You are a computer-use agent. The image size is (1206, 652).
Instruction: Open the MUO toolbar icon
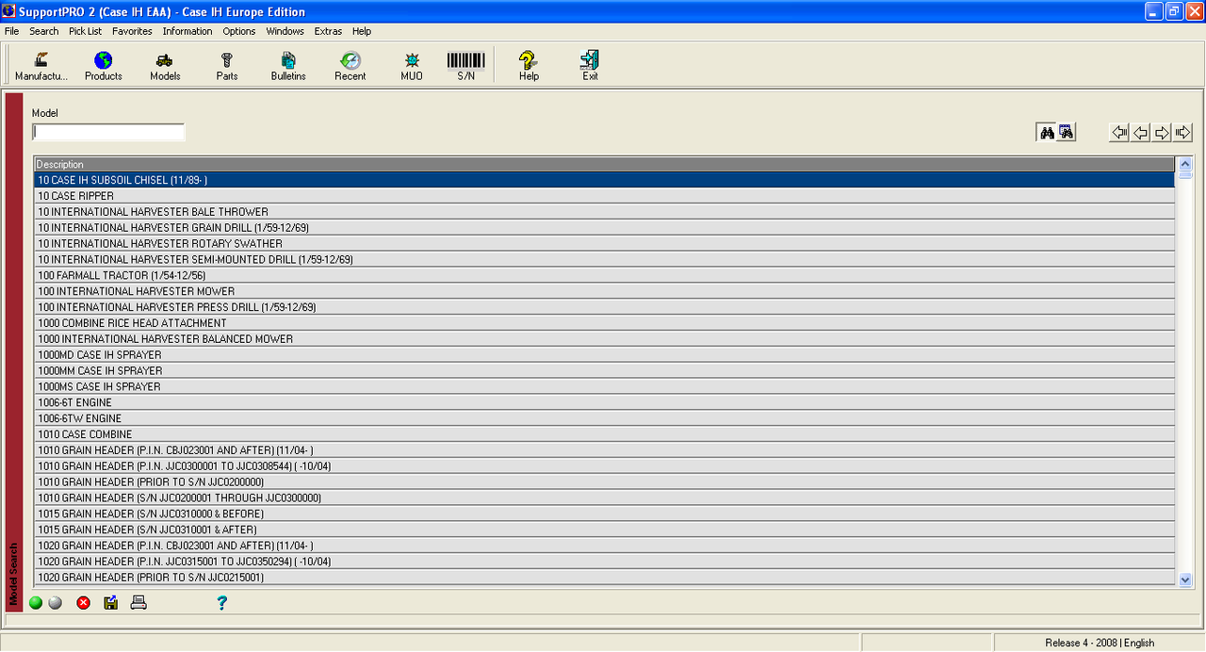tap(412, 66)
